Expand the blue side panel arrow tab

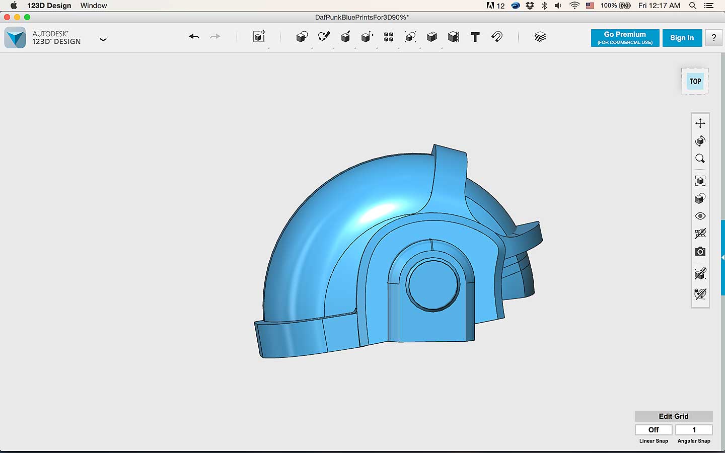(723, 257)
